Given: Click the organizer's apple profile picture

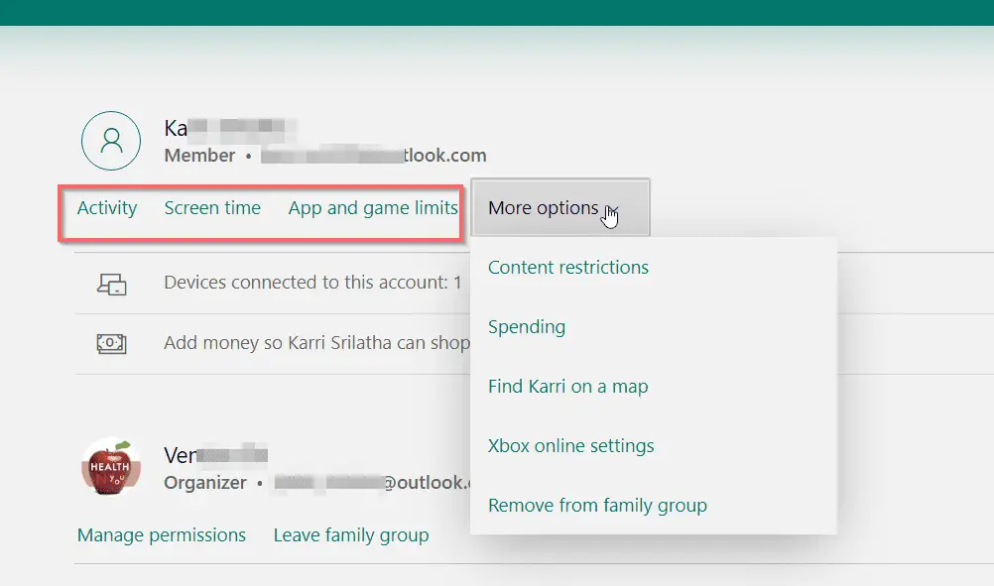Looking at the screenshot, I should point(111,467).
